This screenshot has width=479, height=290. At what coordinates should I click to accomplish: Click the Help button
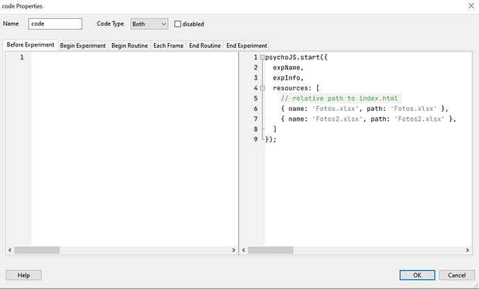[24, 275]
